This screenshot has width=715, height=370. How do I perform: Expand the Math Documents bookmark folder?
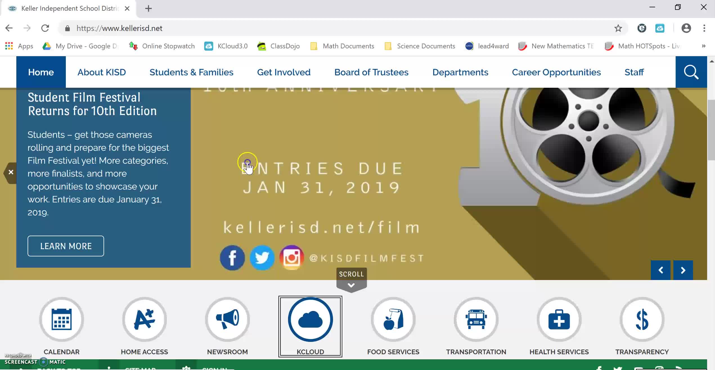pyautogui.click(x=342, y=46)
